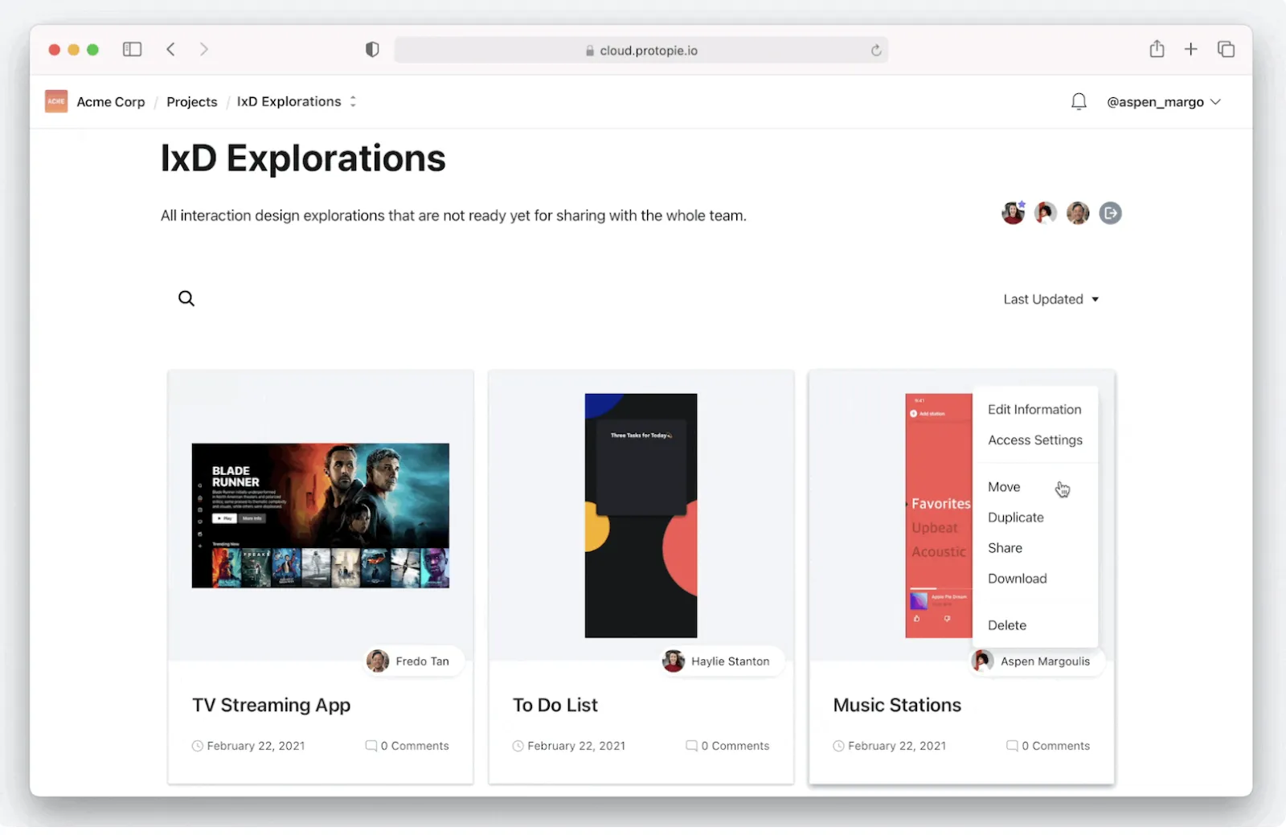The width and height of the screenshot is (1286, 835).
Task: Click the clock icon on To Do List card
Action: coord(518,746)
